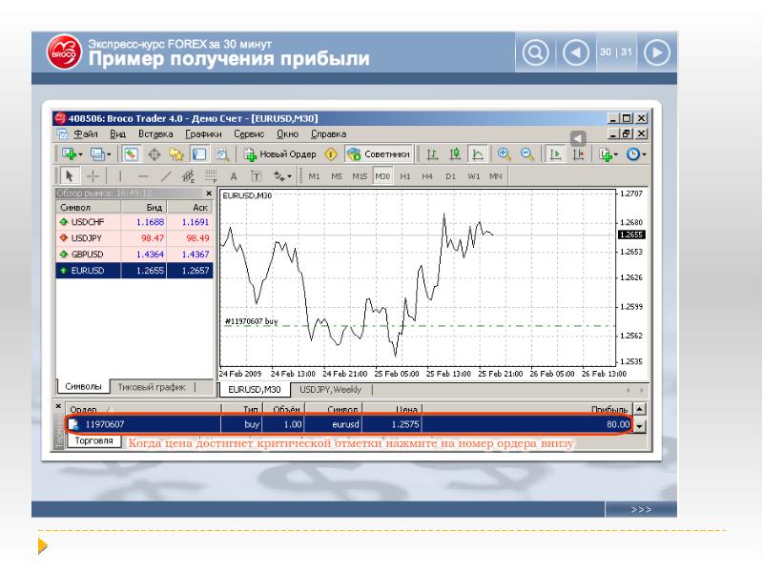Open the Strategy Tester magnifier icon
The width and height of the screenshot is (763, 572).
(222, 154)
